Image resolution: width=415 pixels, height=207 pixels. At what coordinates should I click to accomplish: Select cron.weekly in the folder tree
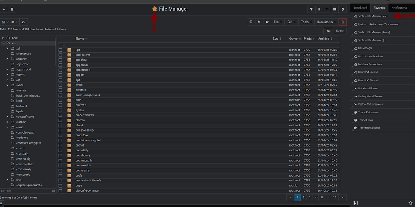(24, 169)
